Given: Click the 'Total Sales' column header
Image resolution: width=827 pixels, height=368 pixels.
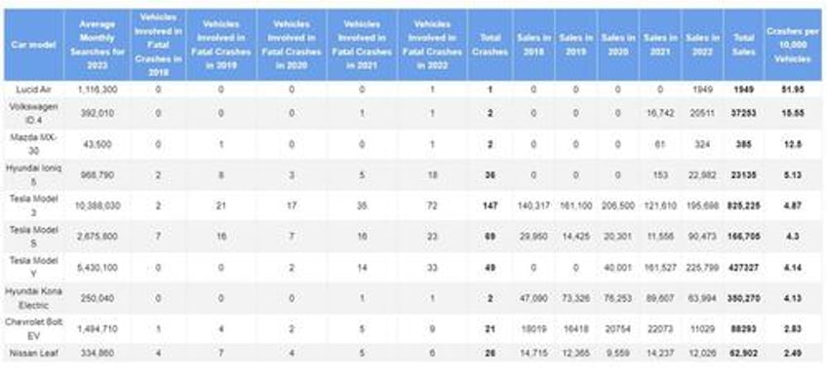Looking at the screenshot, I should pyautogui.click(x=744, y=46).
